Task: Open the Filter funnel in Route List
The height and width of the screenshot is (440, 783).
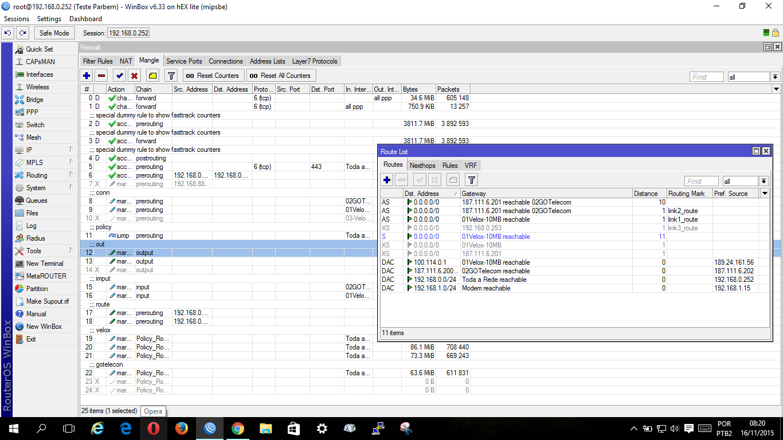Action: (471, 180)
